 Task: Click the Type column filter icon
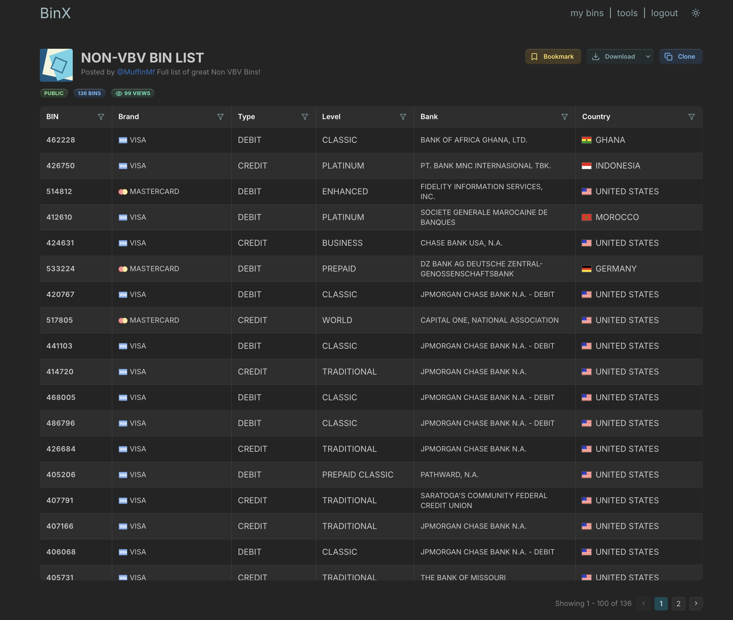pyautogui.click(x=305, y=117)
